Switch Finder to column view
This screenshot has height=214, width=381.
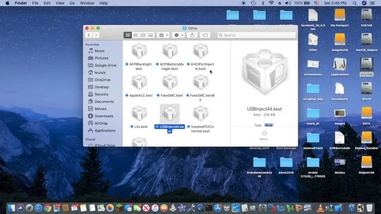143,35
